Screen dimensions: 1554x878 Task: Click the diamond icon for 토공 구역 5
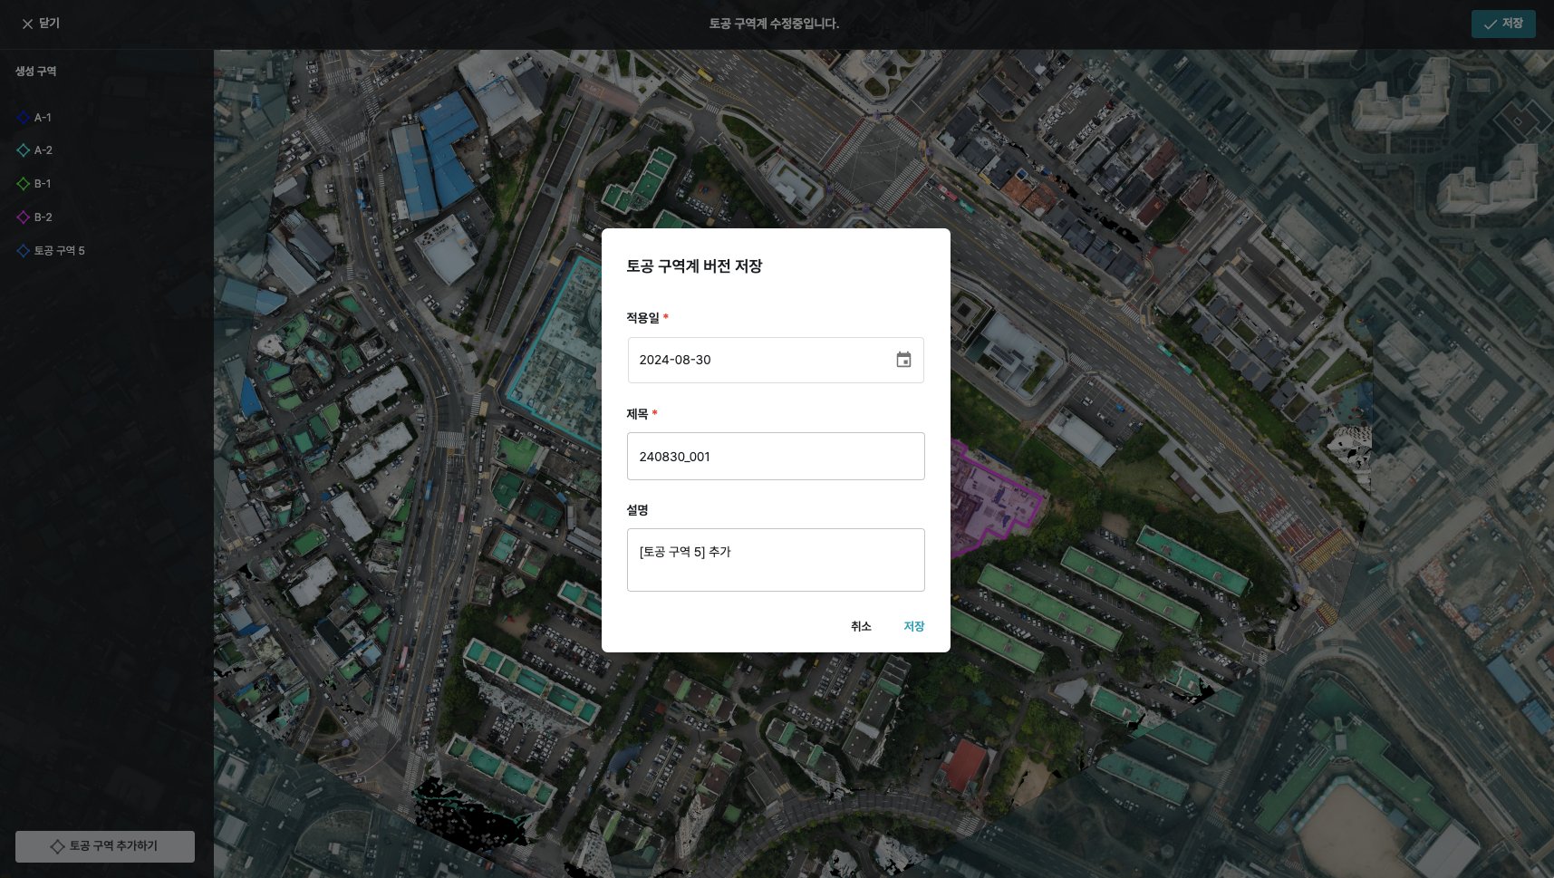pyautogui.click(x=24, y=251)
